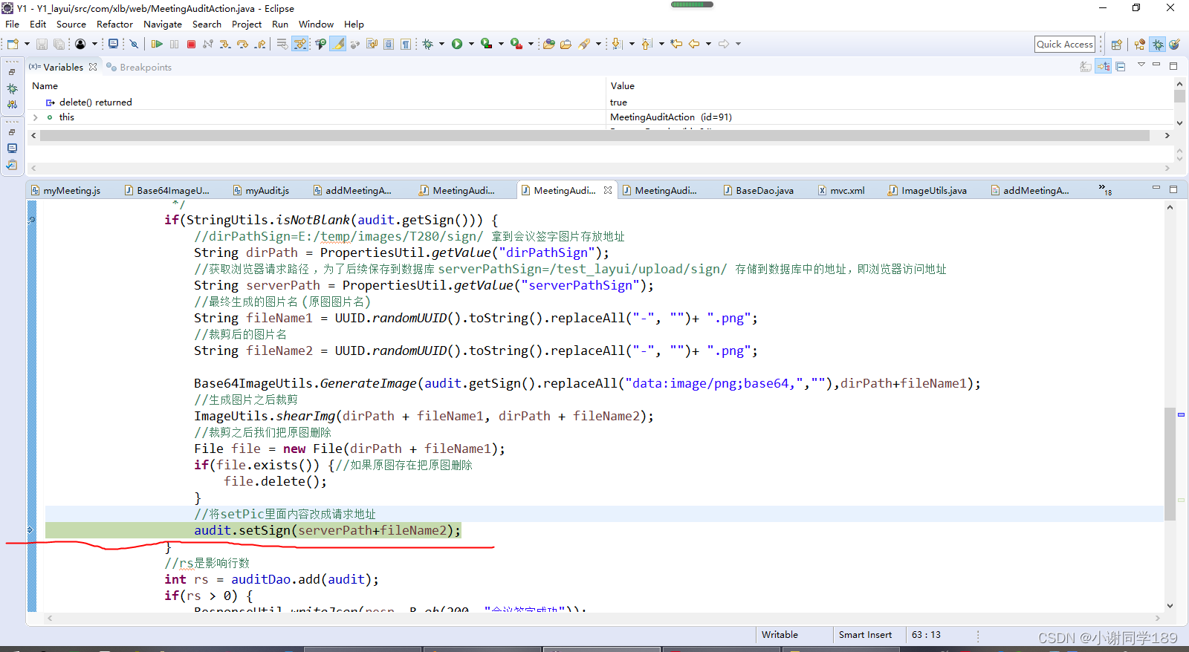
Task: Open the Run configurations dropdown arrow
Action: pyautogui.click(x=471, y=44)
